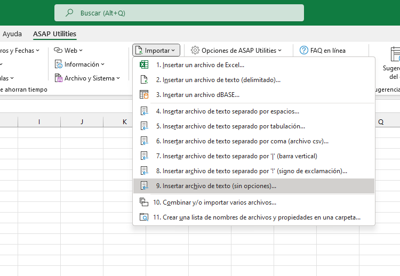Select column I header
This screenshot has height=276, width=400.
(x=39, y=121)
